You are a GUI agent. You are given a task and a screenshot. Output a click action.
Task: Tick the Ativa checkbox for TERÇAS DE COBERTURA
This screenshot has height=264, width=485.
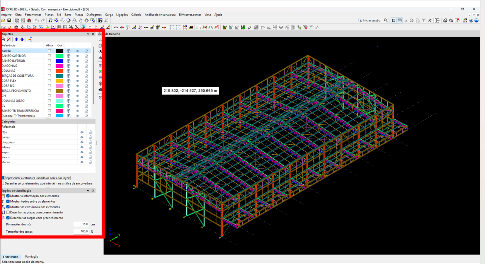pos(49,76)
